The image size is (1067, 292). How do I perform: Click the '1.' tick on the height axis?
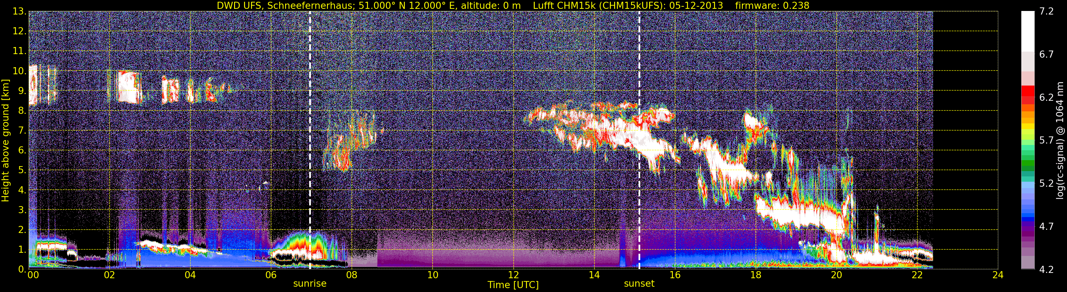coord(22,250)
